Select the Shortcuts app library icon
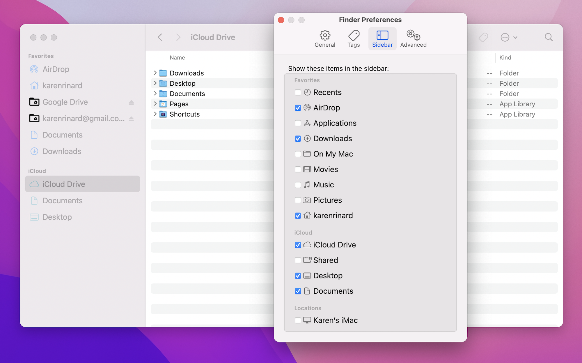The image size is (582, 363). (x=163, y=114)
